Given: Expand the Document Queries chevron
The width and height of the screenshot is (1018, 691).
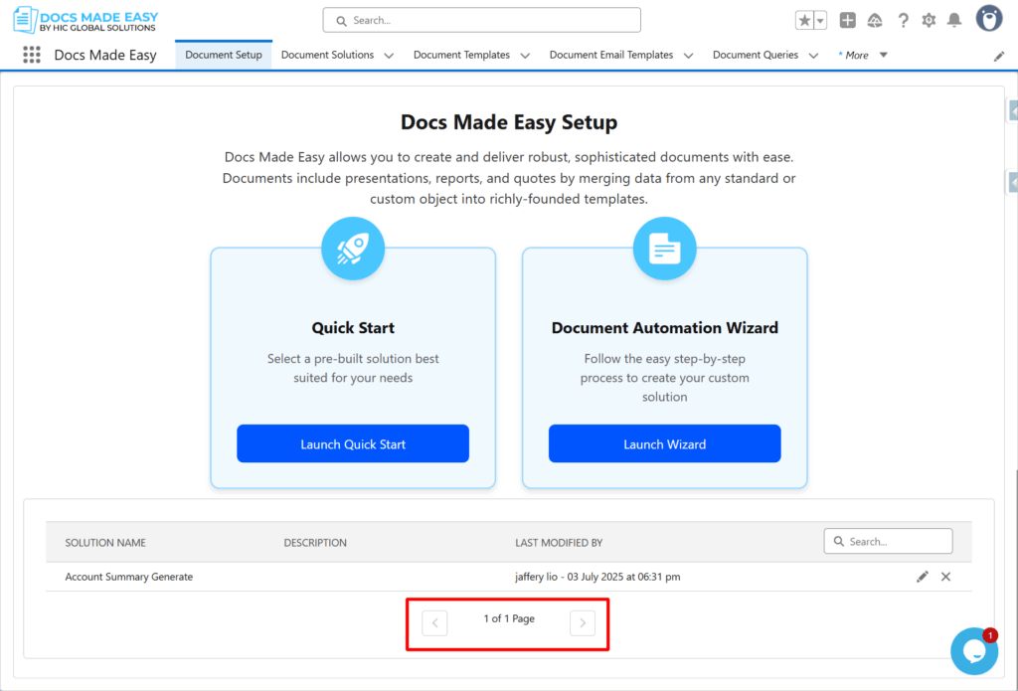Looking at the screenshot, I should coord(813,56).
